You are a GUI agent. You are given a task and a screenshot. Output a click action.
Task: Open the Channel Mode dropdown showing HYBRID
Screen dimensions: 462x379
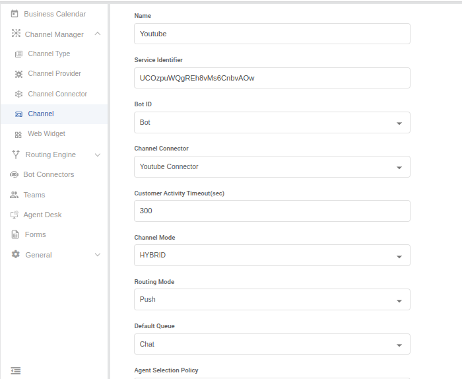click(x=399, y=256)
